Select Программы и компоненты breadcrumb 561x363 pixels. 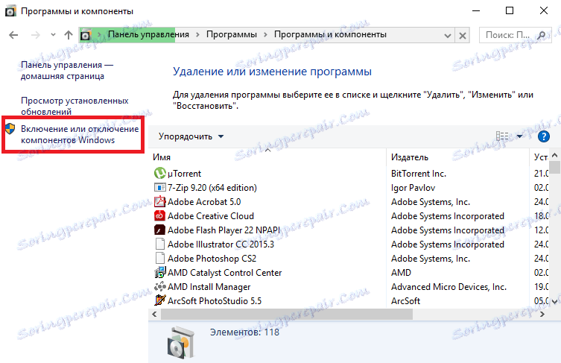(x=330, y=34)
